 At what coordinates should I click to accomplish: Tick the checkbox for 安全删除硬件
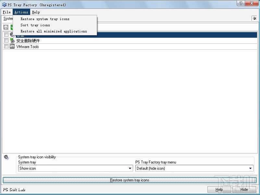tap(6, 40)
